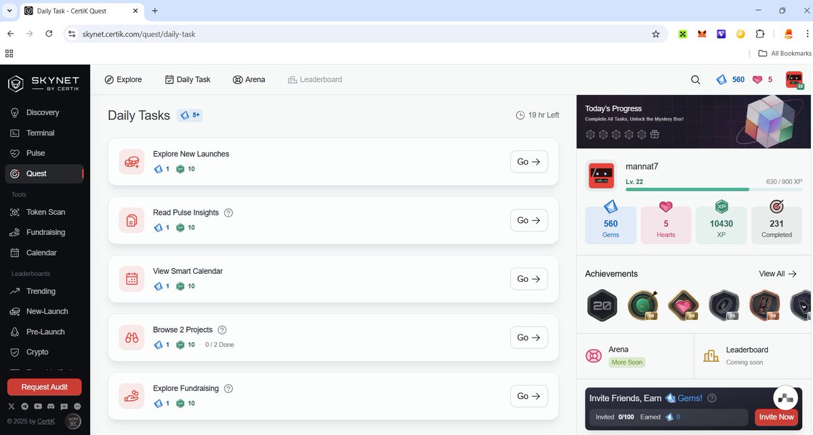Open the All Bookmarks folder
Viewport: 813px width, 435px height.
785,54
